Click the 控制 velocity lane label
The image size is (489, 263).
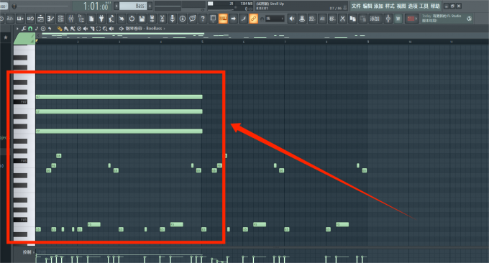pos(27,252)
